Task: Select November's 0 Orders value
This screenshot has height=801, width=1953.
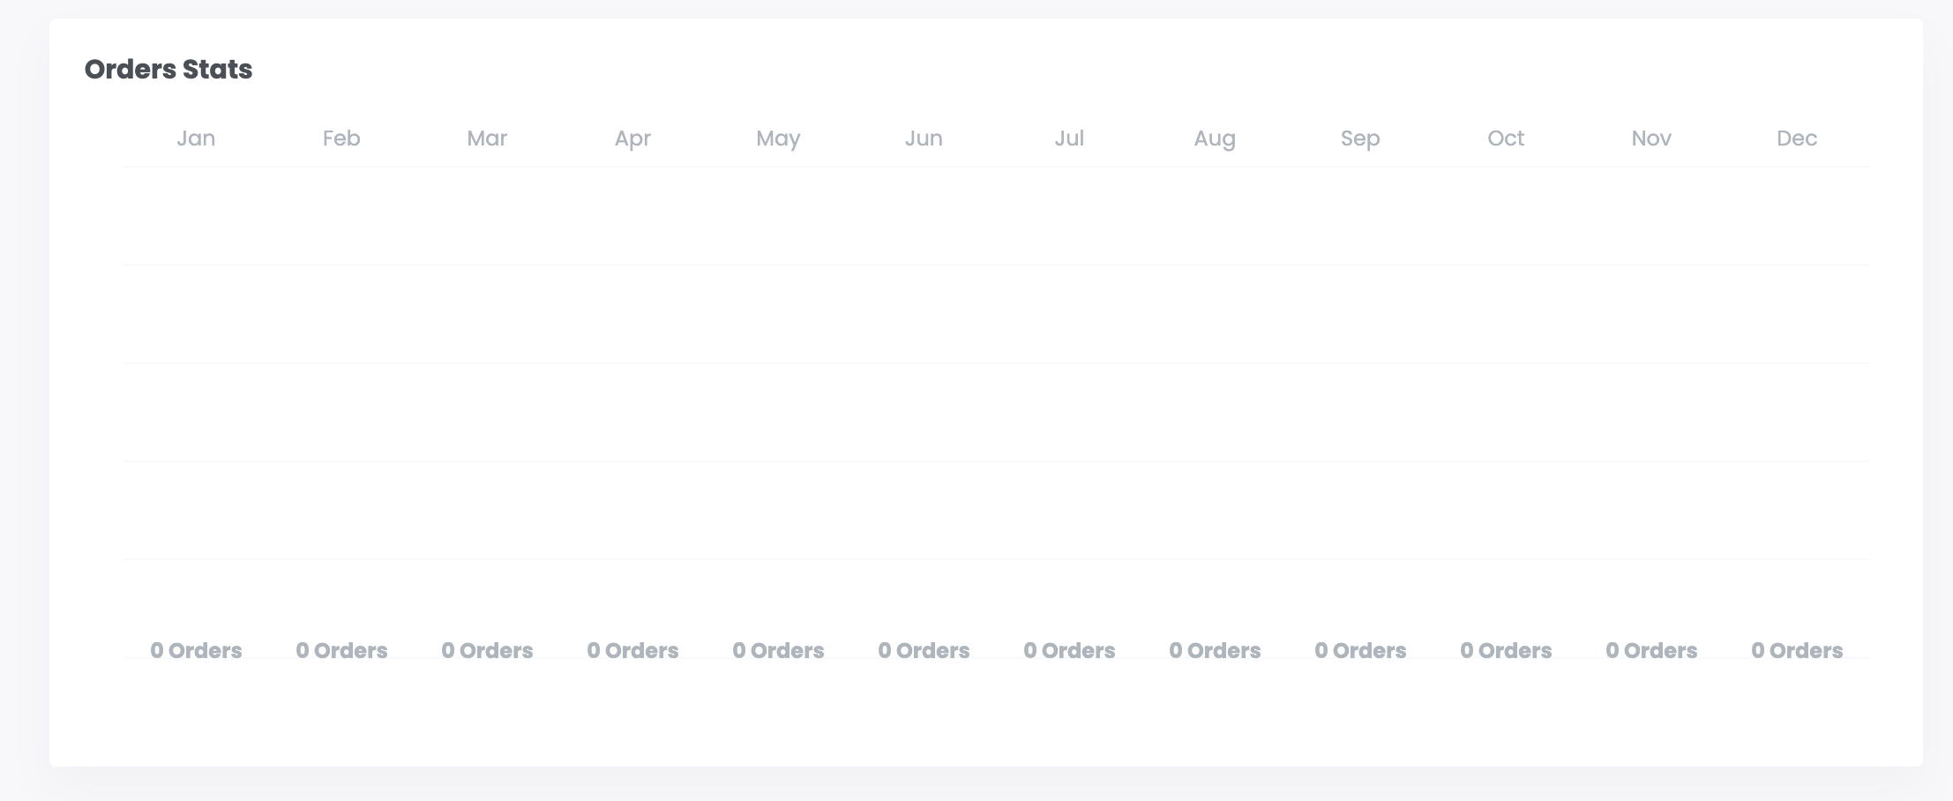Action: [1651, 651]
